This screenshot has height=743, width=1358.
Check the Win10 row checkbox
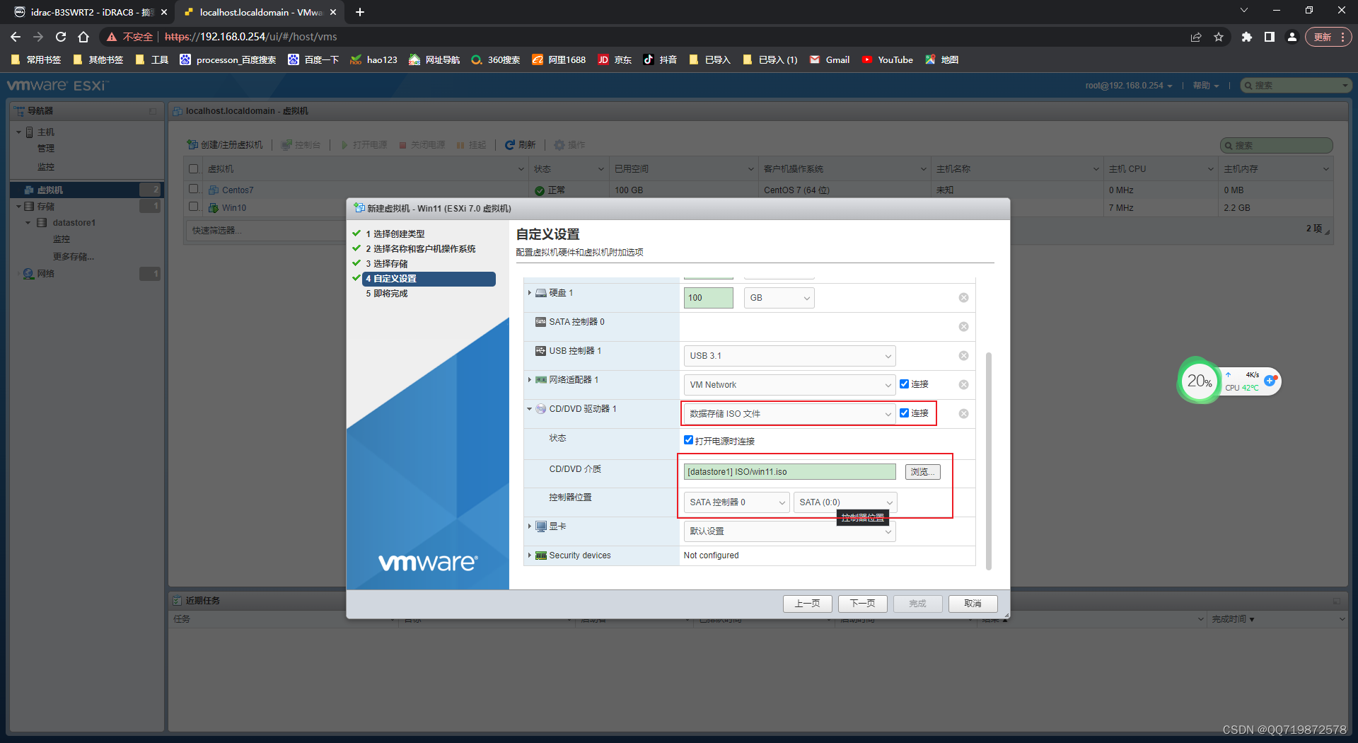(194, 207)
